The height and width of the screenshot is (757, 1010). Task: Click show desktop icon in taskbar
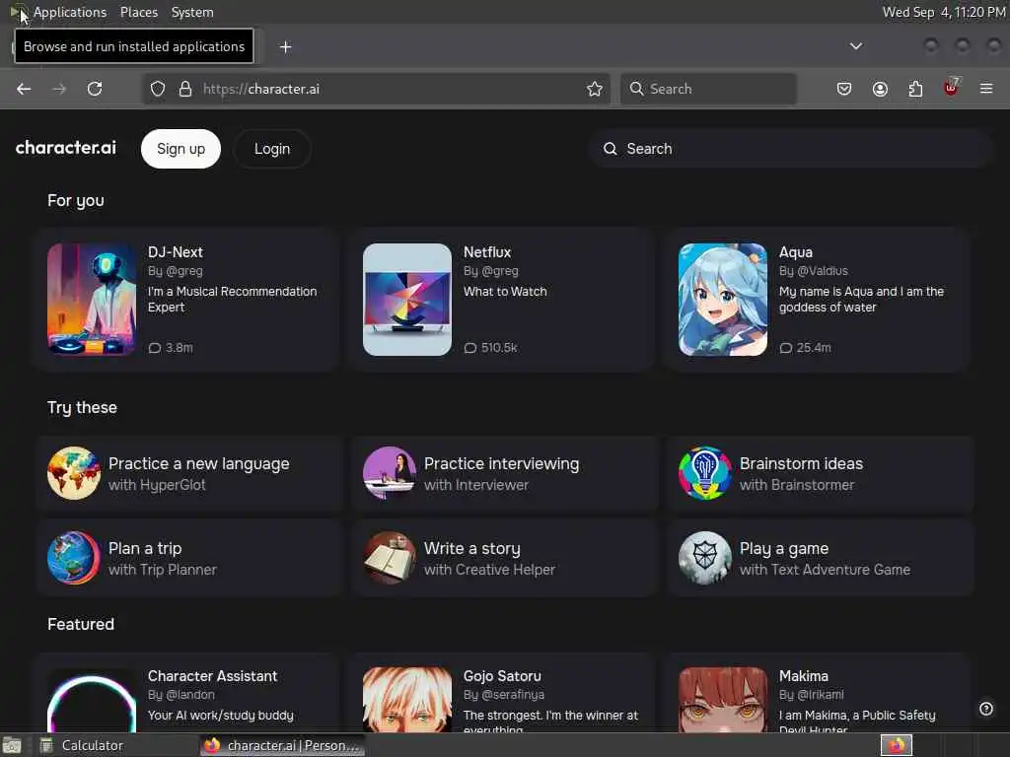(12, 745)
